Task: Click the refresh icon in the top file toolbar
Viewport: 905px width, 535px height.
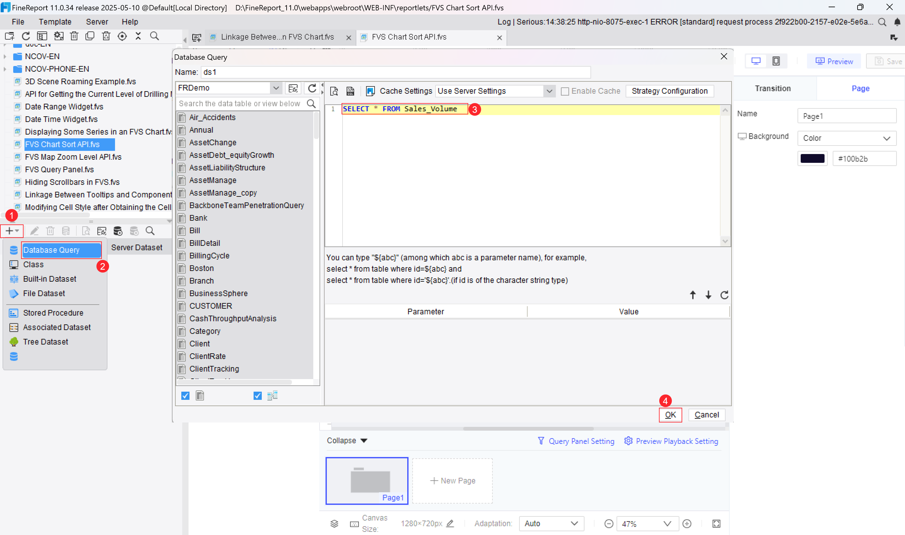Action: pyautogui.click(x=25, y=36)
